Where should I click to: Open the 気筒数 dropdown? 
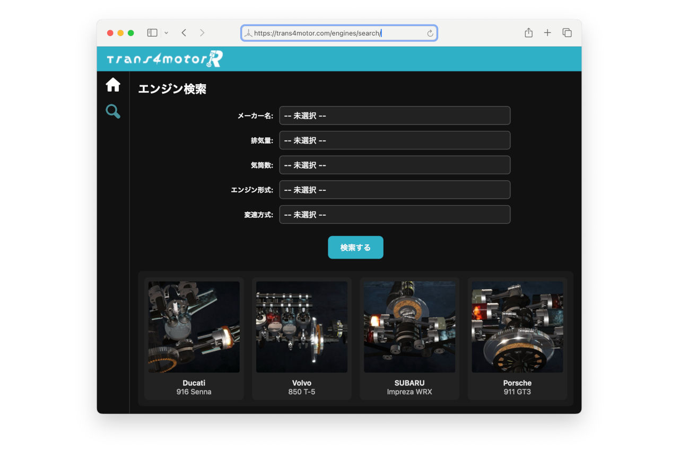pyautogui.click(x=395, y=165)
